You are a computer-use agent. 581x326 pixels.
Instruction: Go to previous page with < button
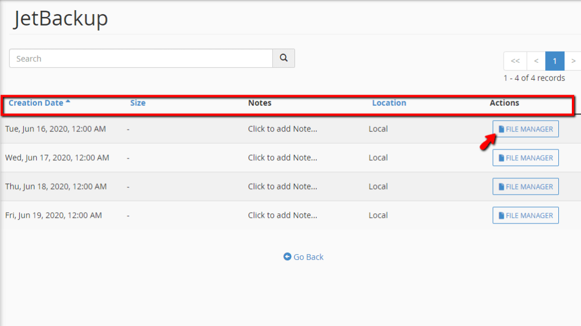[536, 61]
